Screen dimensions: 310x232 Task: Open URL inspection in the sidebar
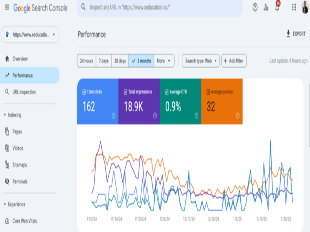(30, 92)
